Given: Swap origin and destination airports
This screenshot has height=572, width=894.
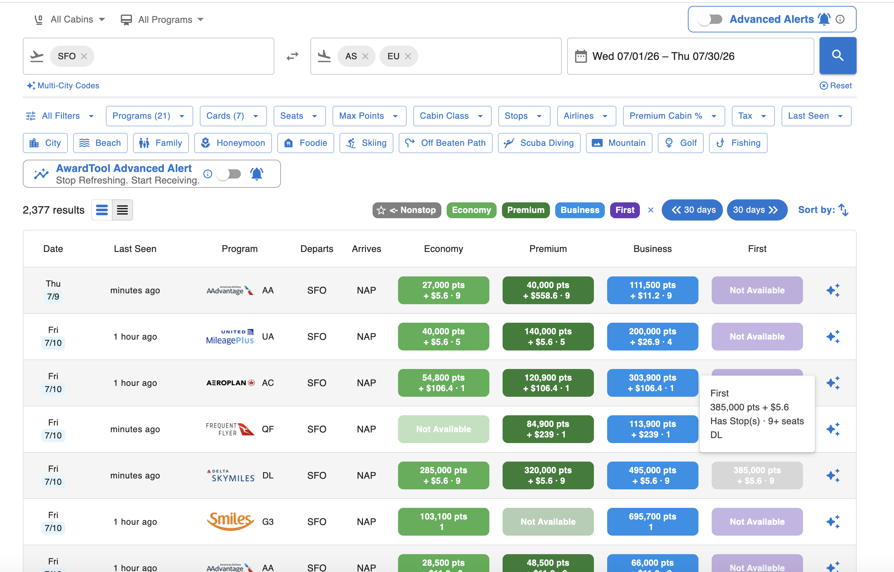Looking at the screenshot, I should [292, 56].
